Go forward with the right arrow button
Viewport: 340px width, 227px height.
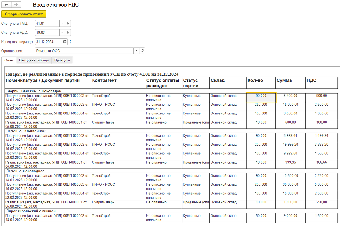pyautogui.click(x=16, y=5)
